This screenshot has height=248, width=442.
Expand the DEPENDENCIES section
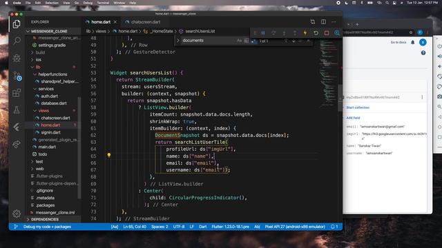45,219
